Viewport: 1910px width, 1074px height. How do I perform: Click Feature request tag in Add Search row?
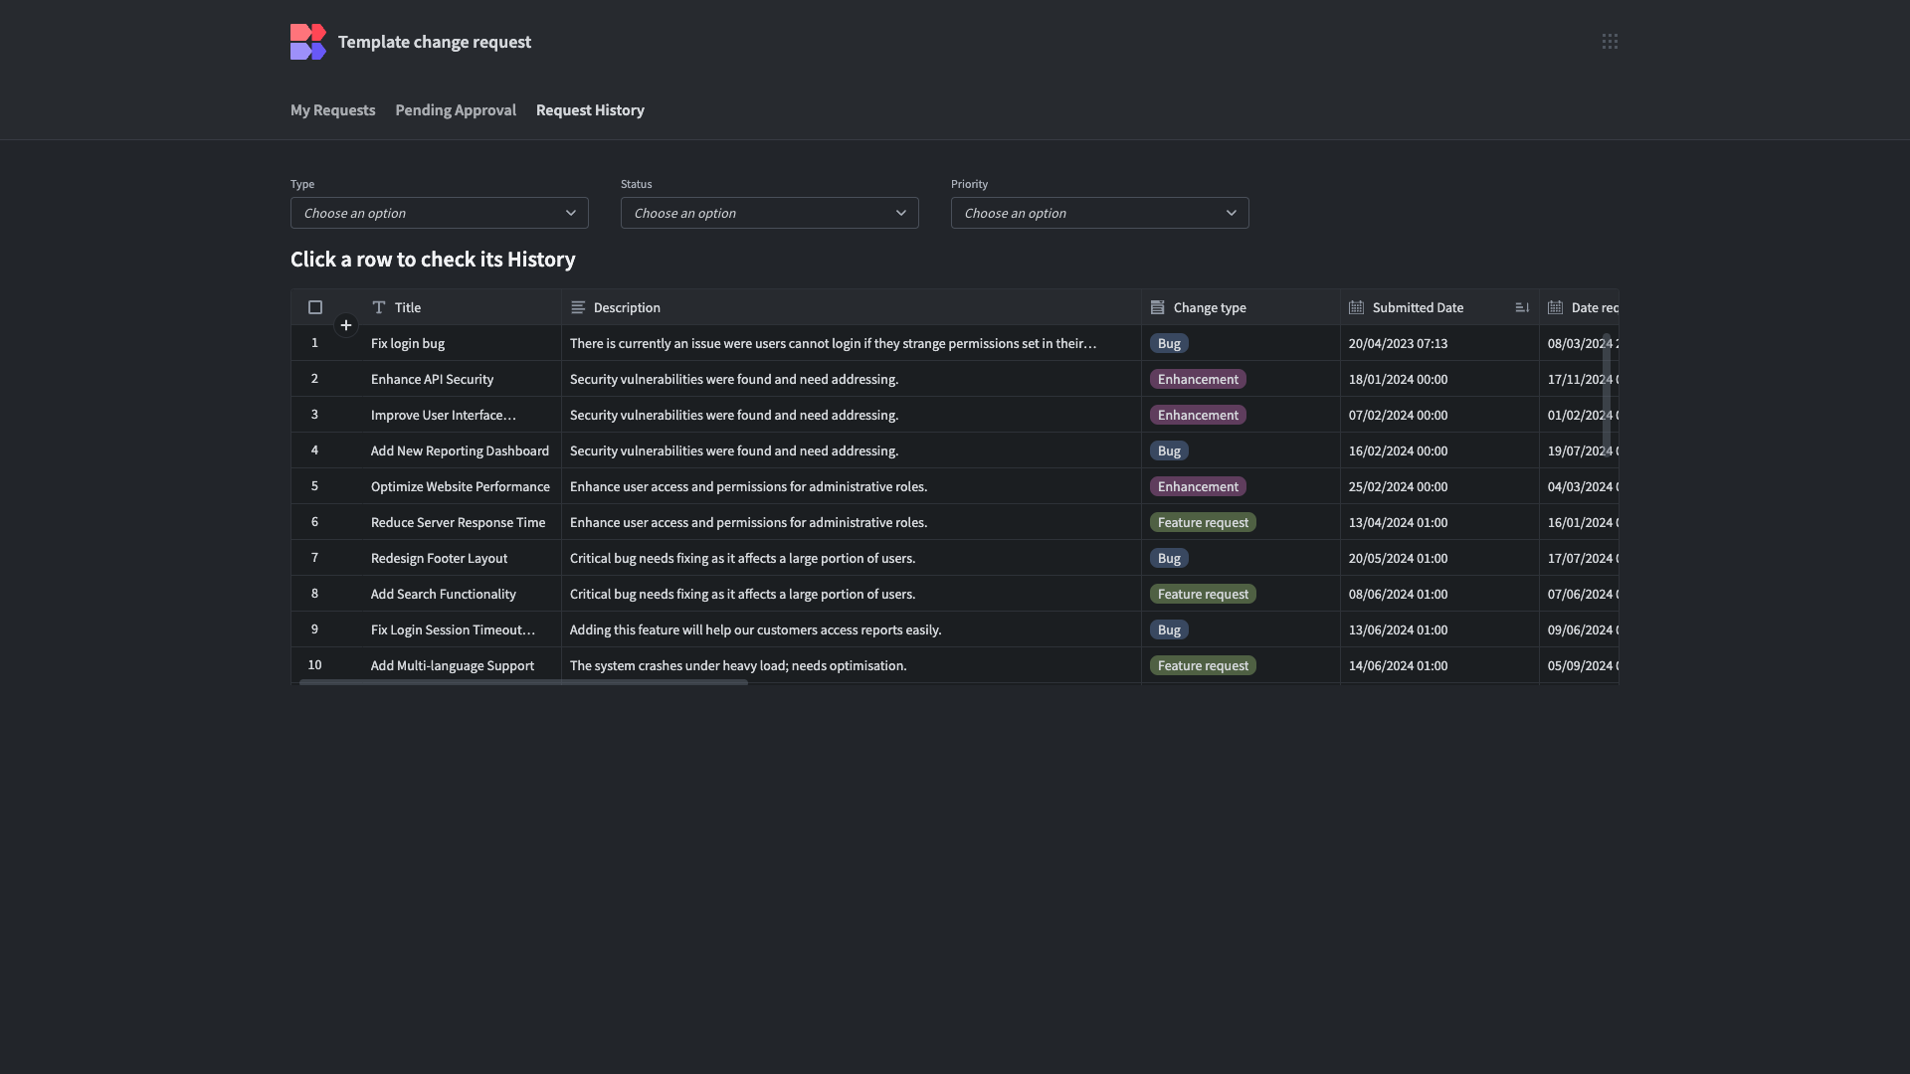[1203, 594]
